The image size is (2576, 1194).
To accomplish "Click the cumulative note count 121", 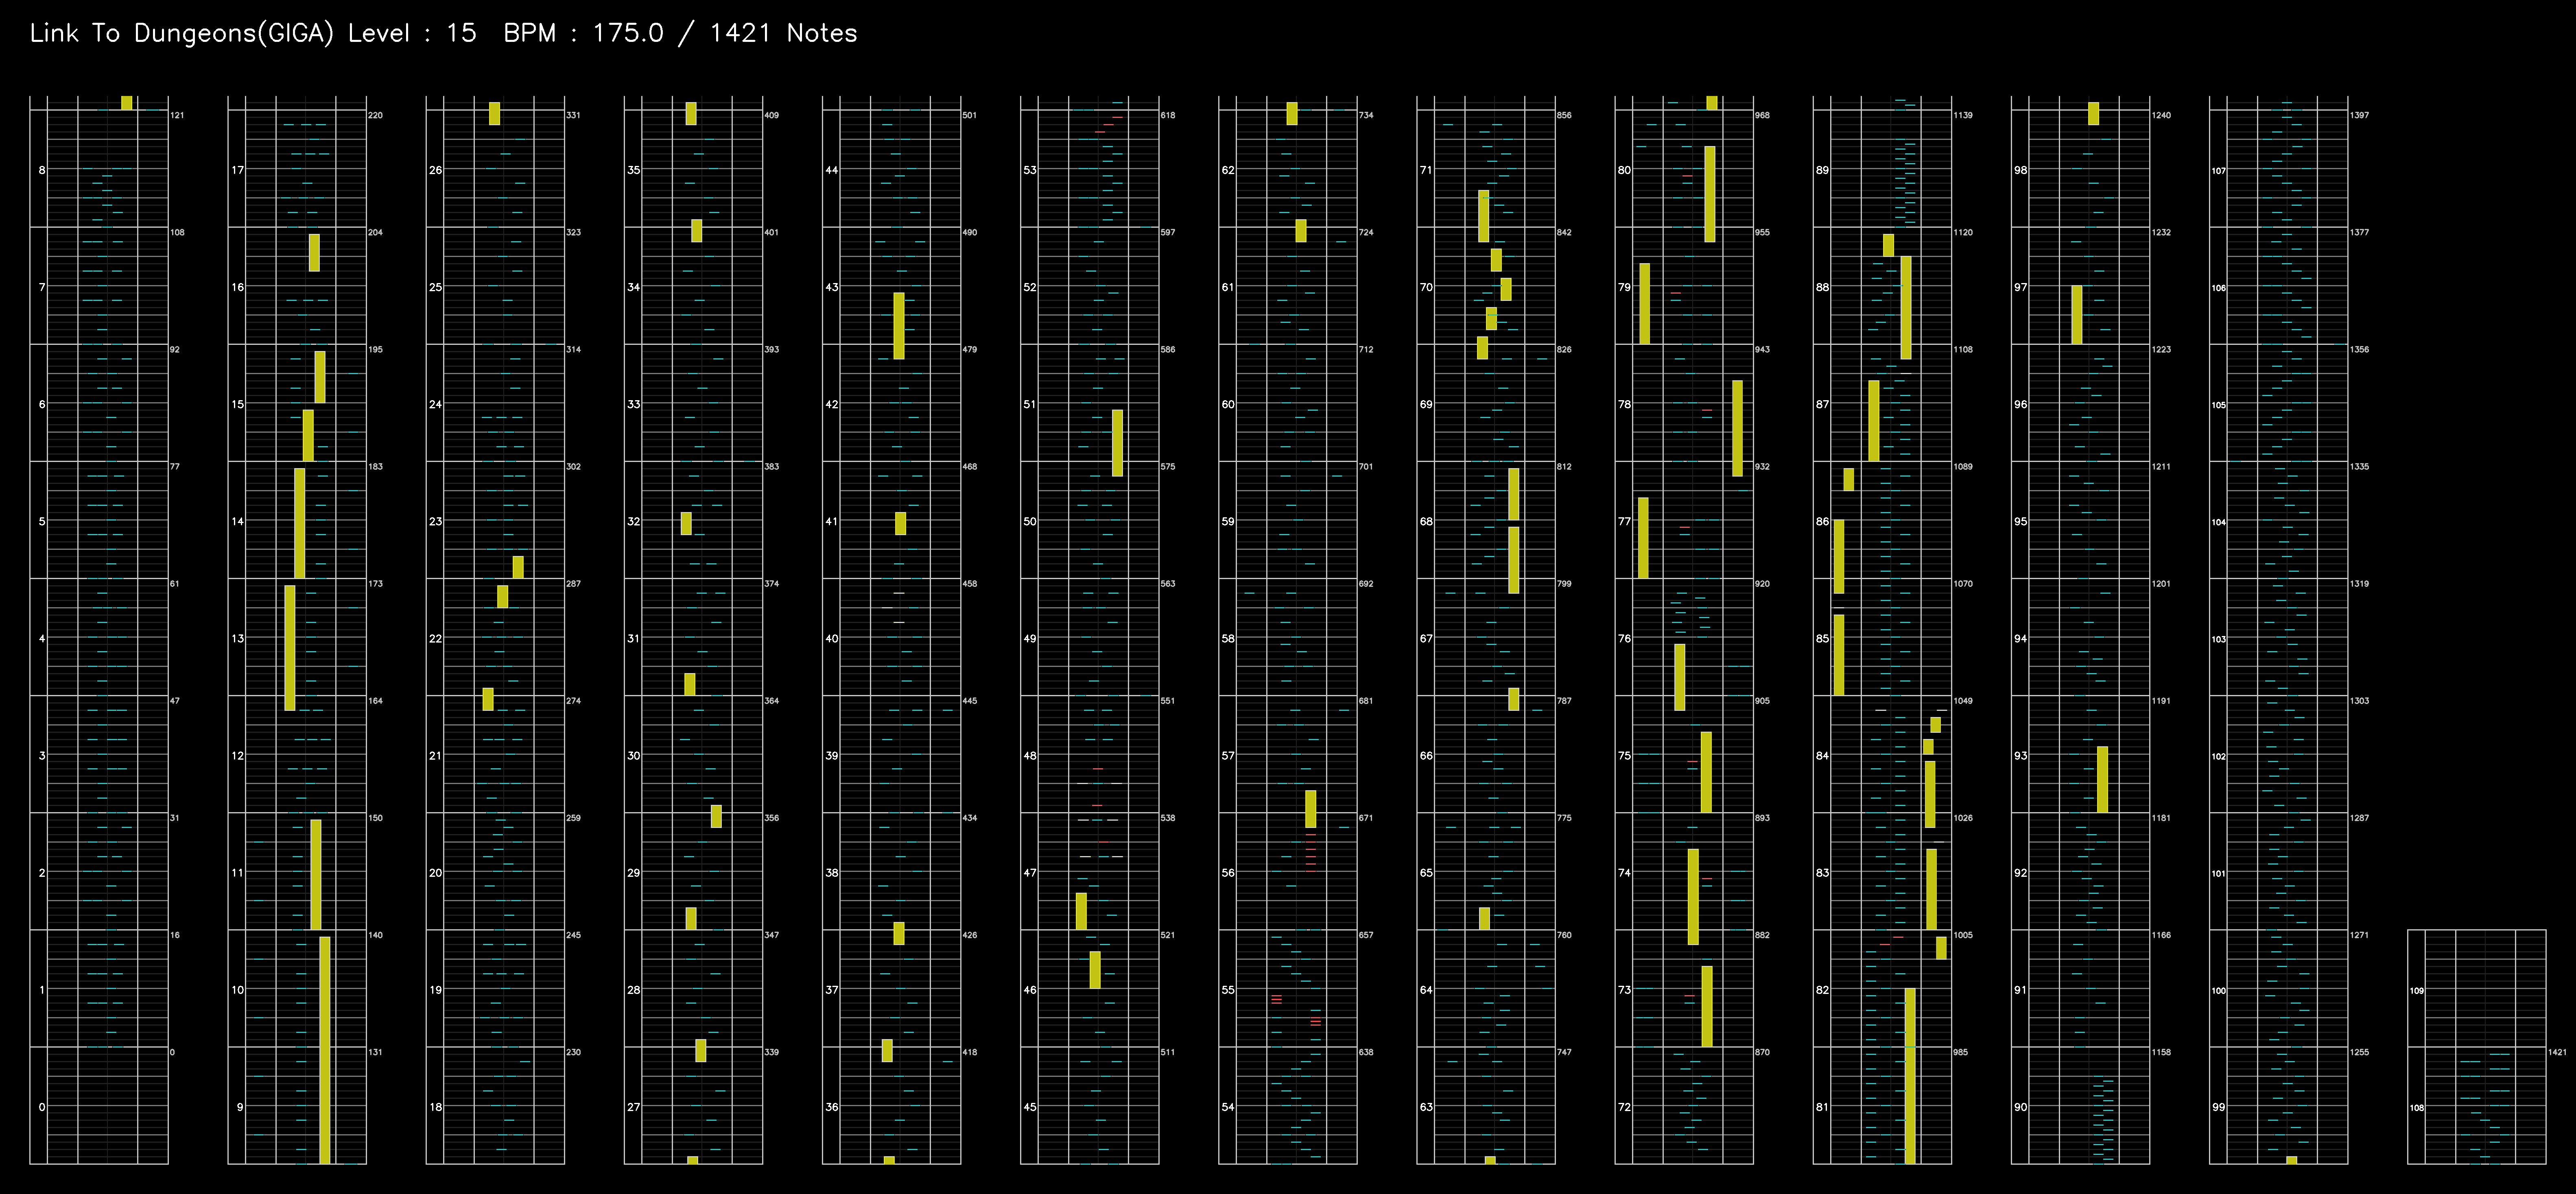I will [177, 116].
